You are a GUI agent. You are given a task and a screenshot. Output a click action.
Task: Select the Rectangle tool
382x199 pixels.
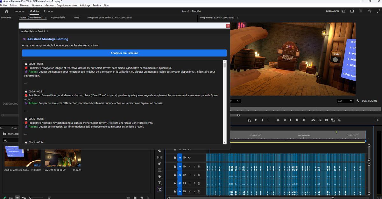coord(159,170)
